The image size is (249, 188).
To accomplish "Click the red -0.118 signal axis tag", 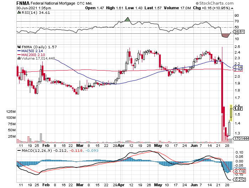I will (239, 172).
